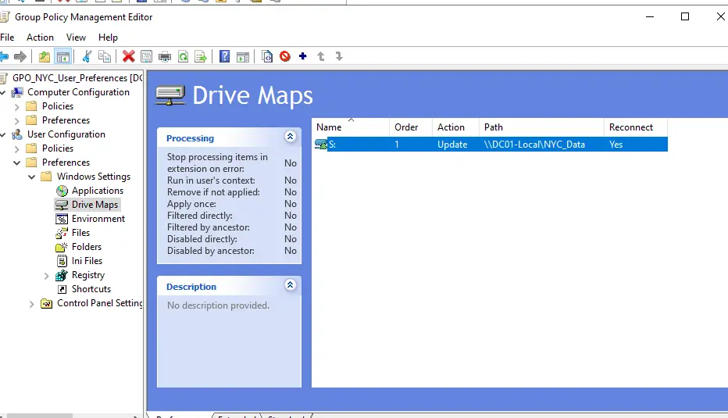Click the Print toolbar icon
The height and width of the screenshot is (418, 728).
click(x=165, y=57)
